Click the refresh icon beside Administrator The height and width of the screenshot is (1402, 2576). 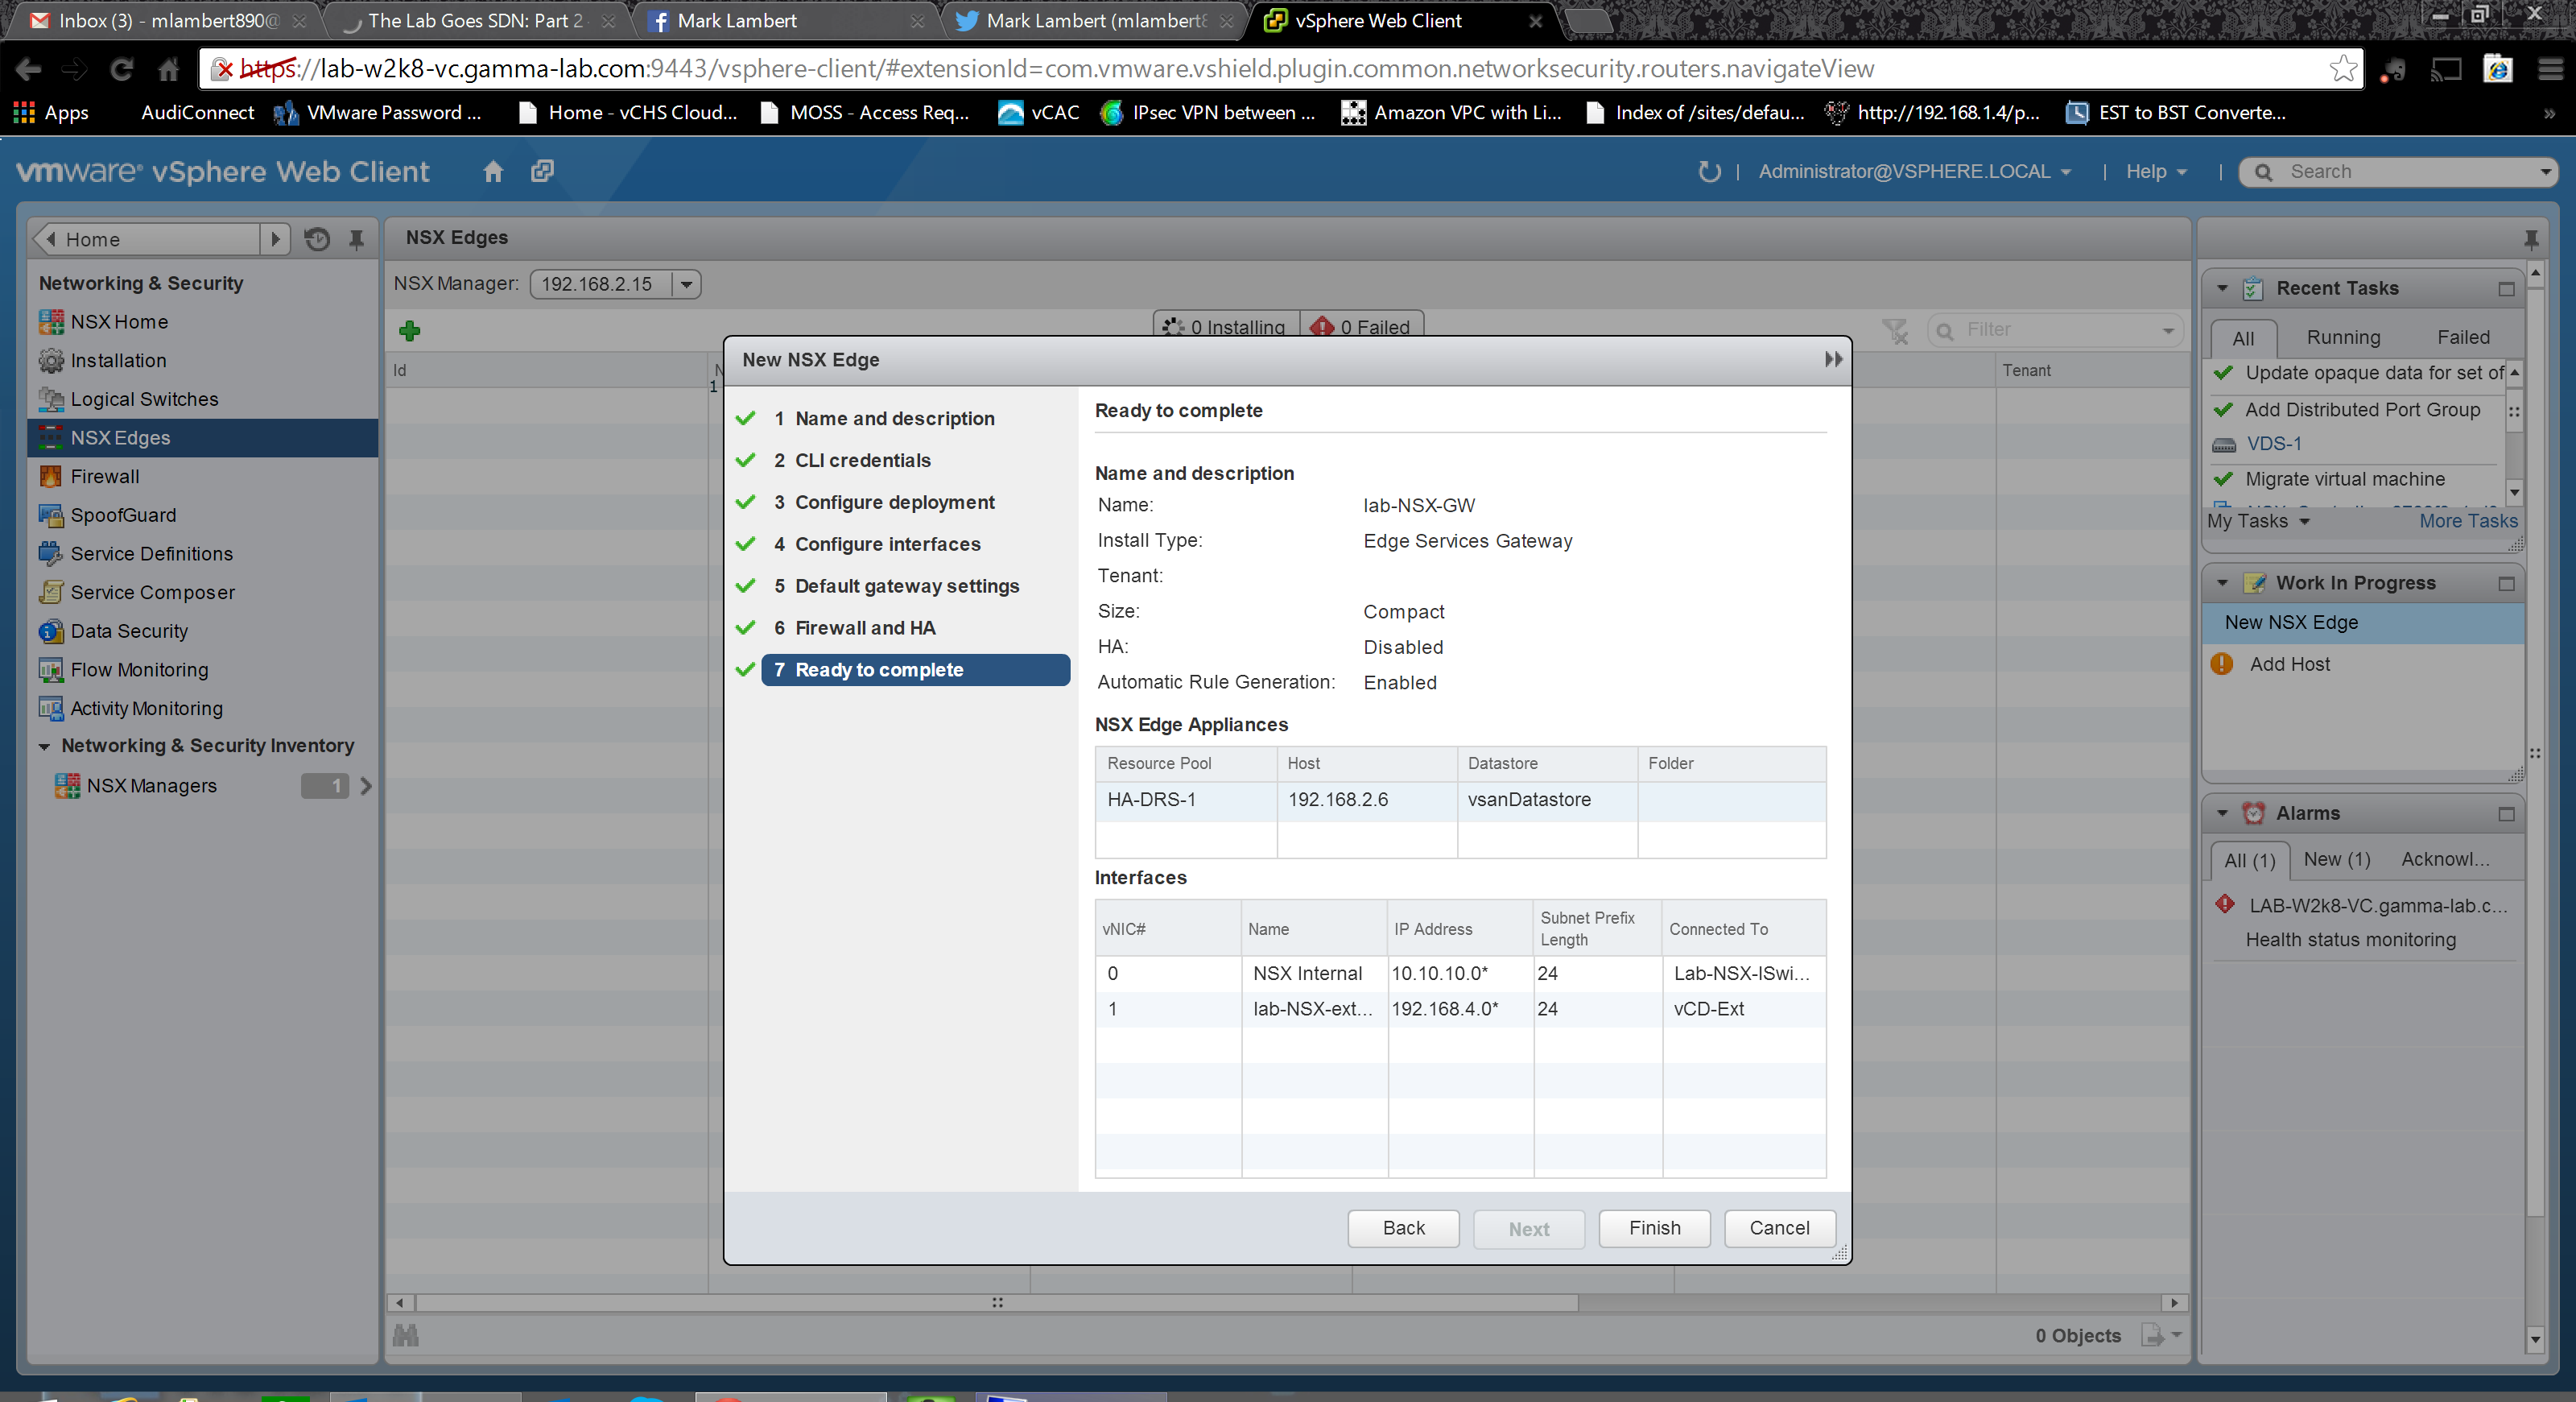coord(1708,171)
